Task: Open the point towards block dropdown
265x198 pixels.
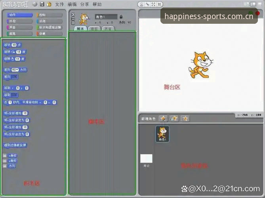Action: [x=15, y=77]
